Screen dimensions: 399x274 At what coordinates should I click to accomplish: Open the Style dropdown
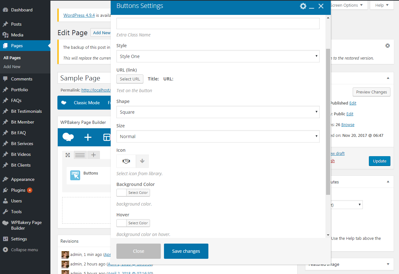218,56
